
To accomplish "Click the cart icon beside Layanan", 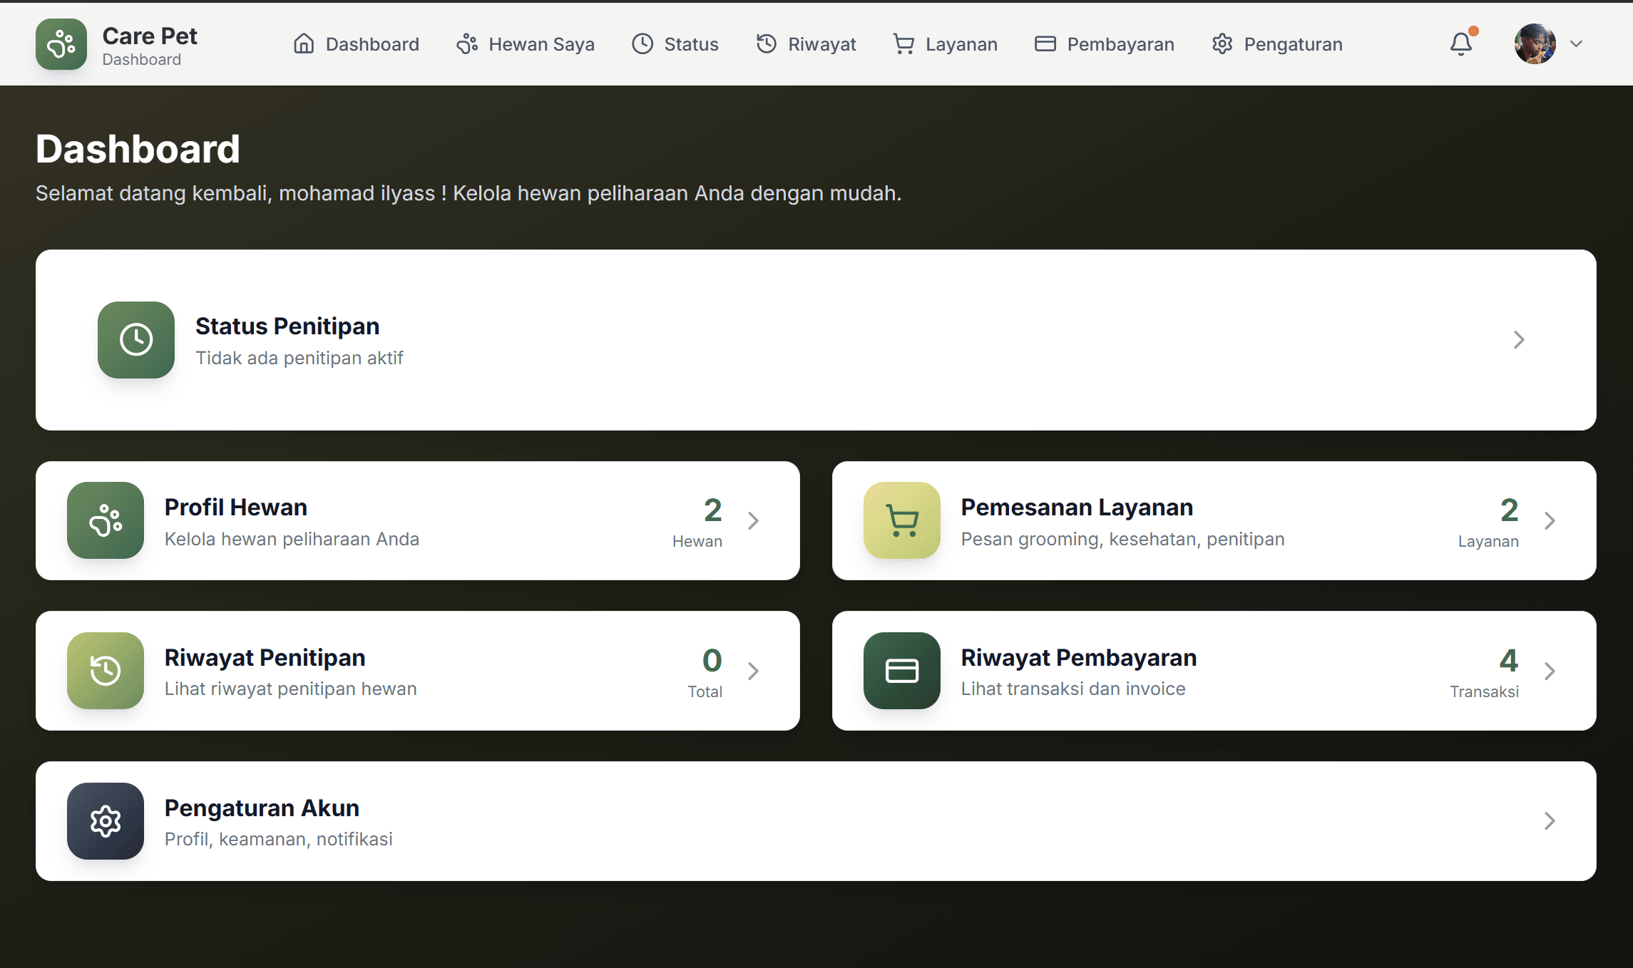I will pos(903,44).
